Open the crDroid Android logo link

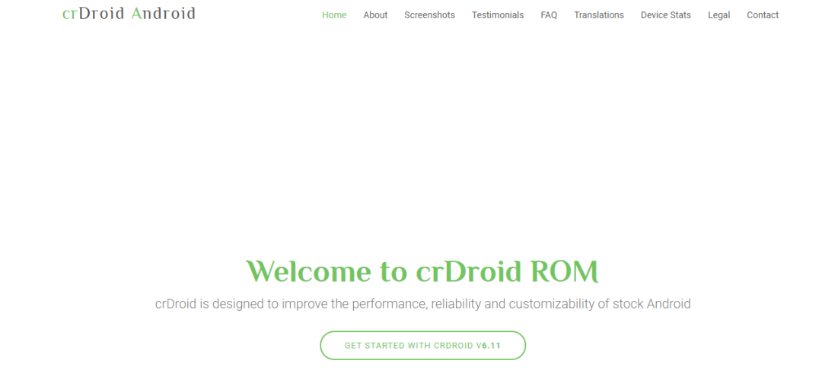[129, 13]
